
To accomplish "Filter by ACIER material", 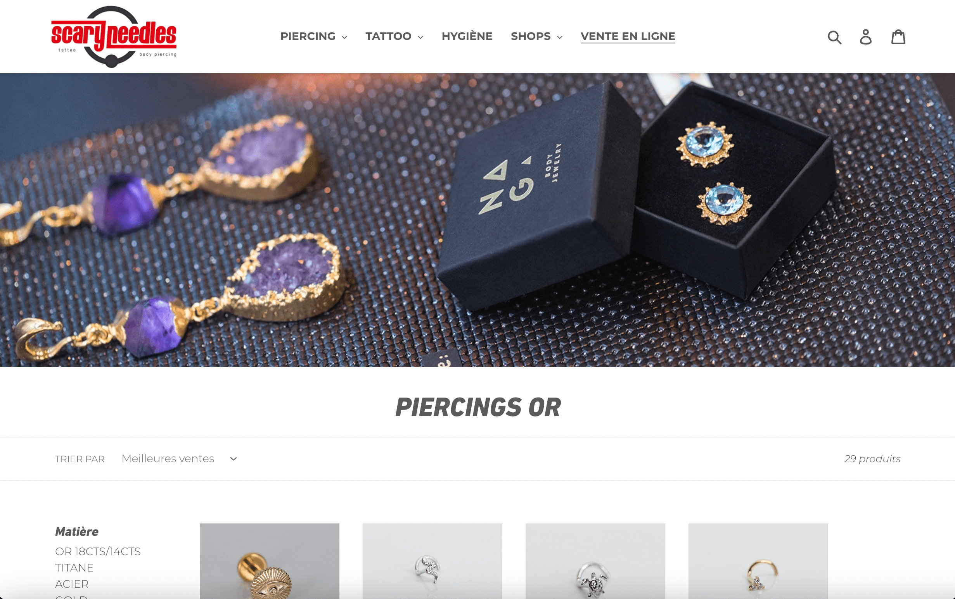I will click(72, 584).
